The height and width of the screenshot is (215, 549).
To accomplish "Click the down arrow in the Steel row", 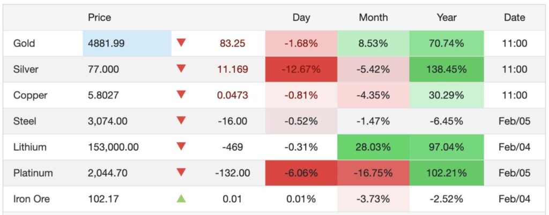I will (x=181, y=121).
